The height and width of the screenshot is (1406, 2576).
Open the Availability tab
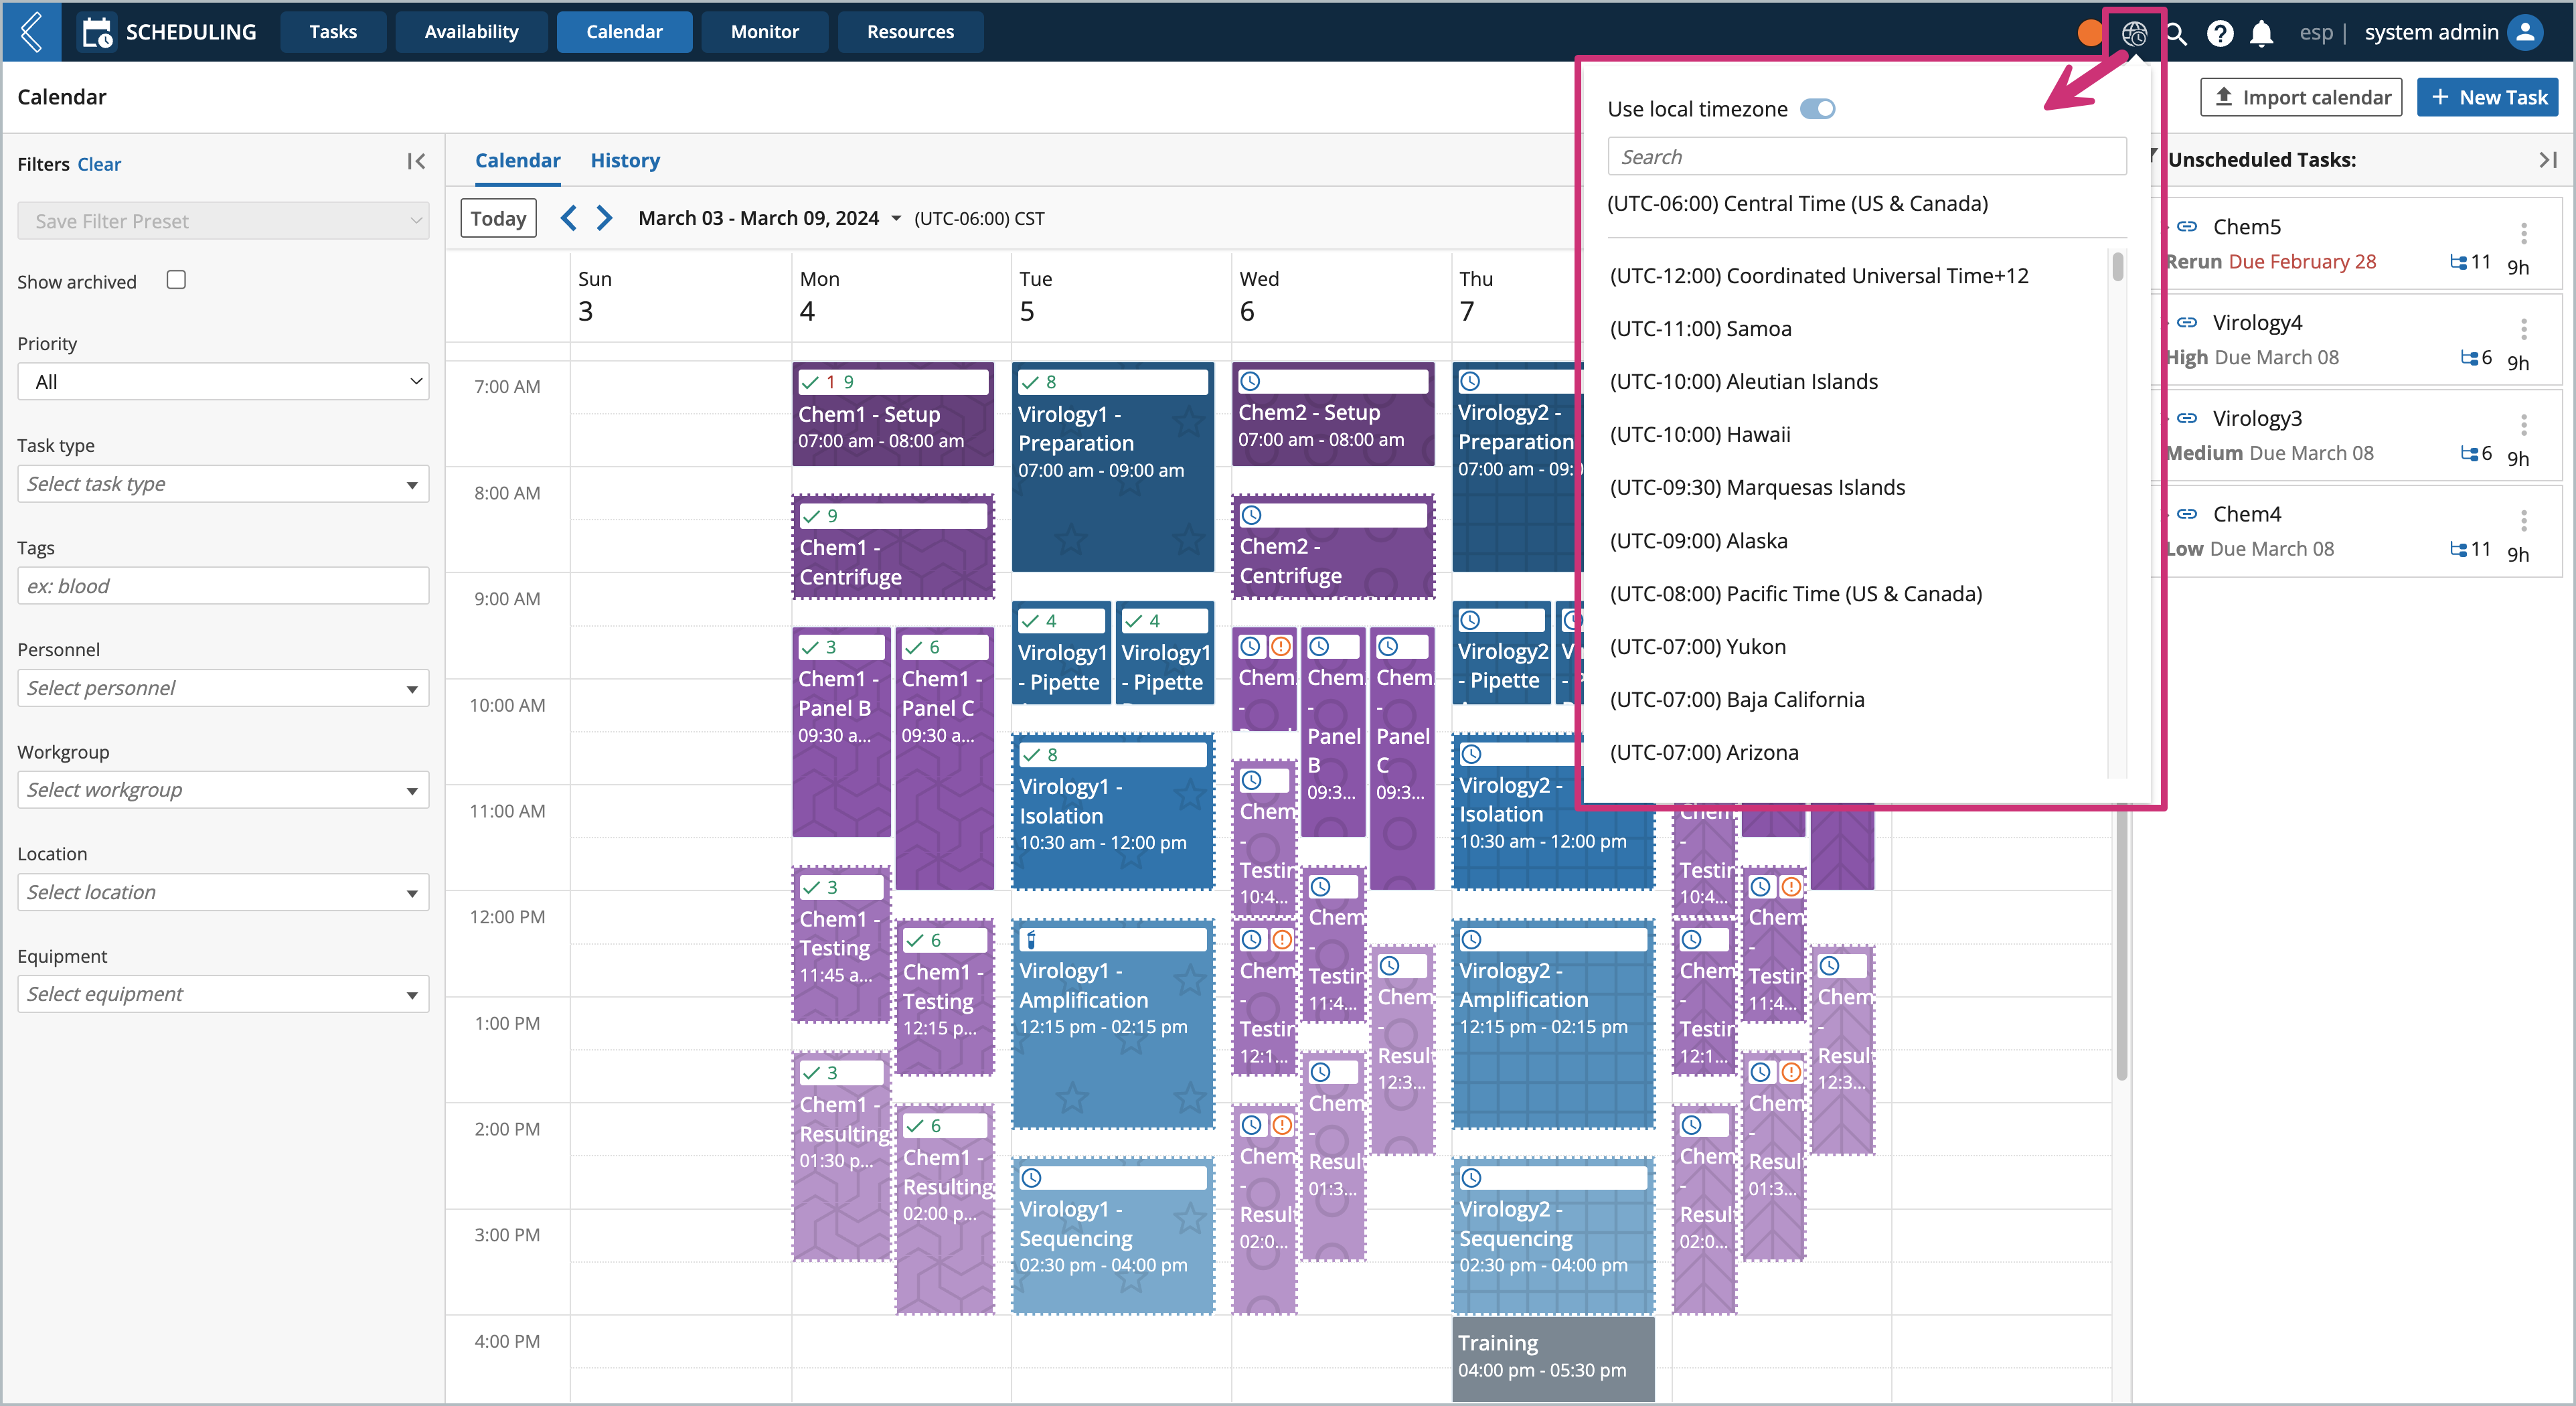tap(471, 32)
